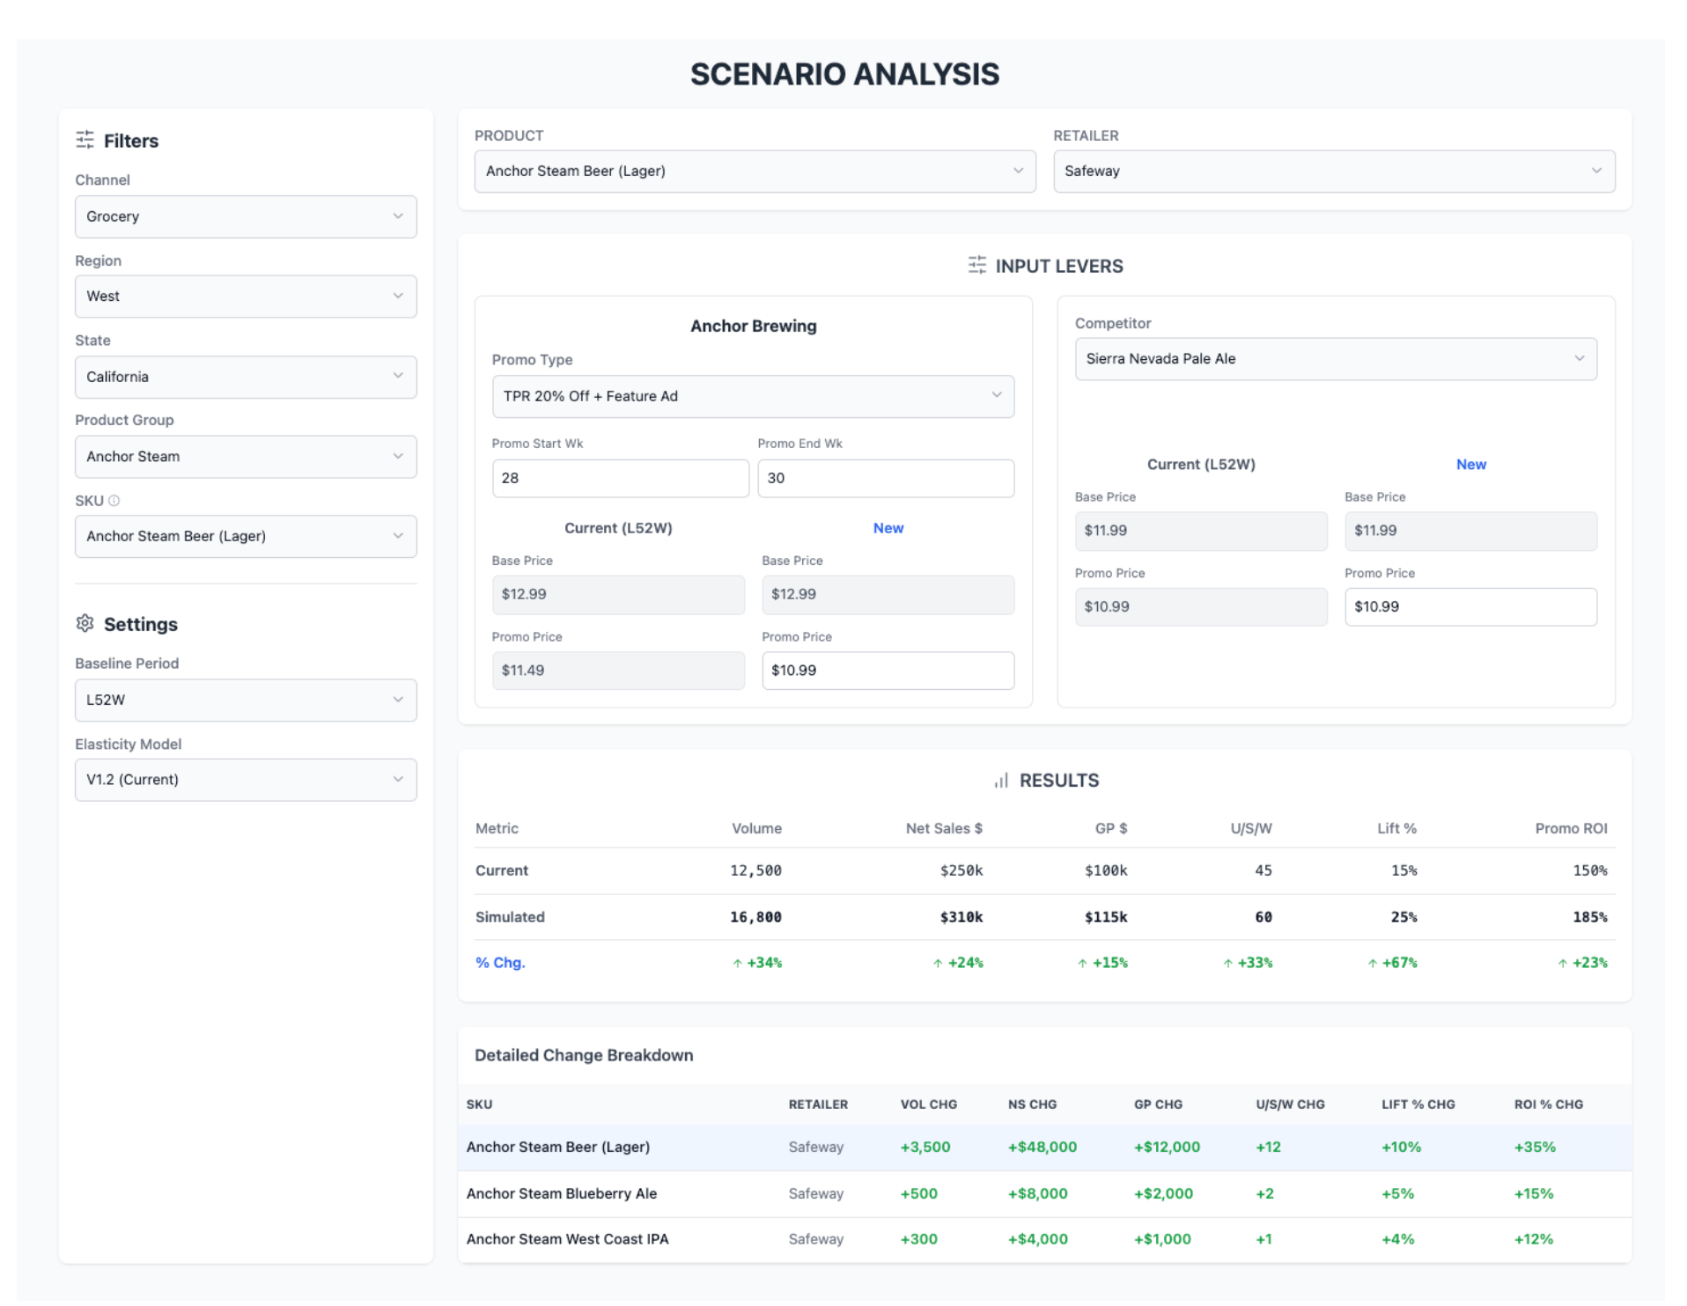
Task: Open the State dropdown showing California
Action: point(245,377)
